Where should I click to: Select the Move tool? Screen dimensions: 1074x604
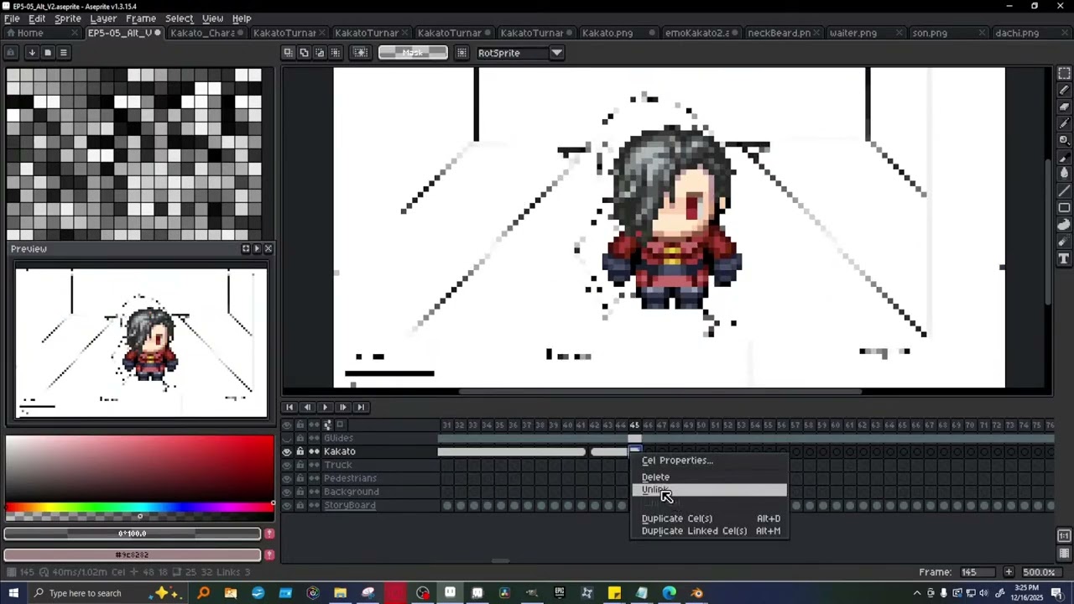tap(1064, 158)
